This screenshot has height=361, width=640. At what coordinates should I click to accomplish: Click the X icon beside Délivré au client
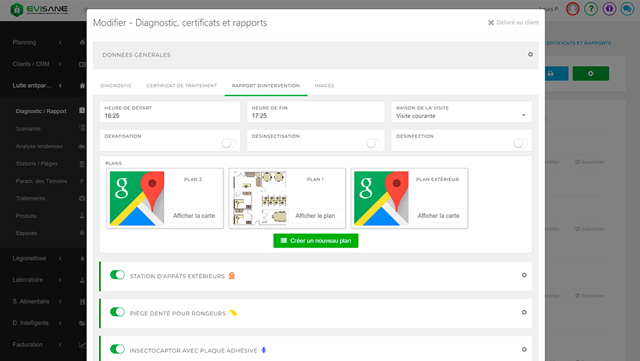coord(491,22)
